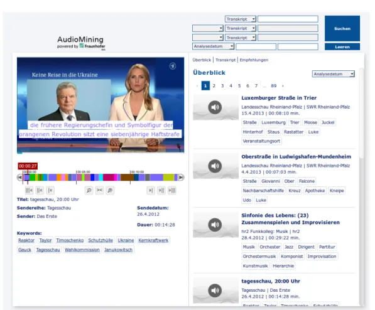Click the skip-forward icon with two bars

161,190
